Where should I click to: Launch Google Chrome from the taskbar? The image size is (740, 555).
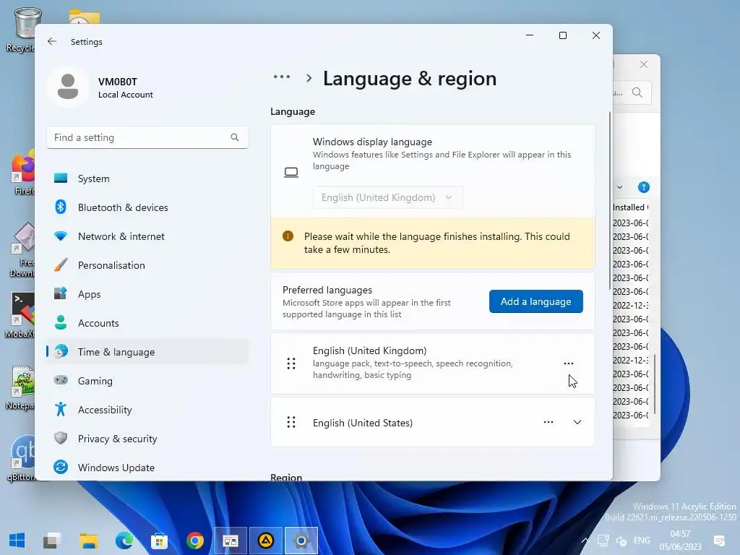(195, 541)
